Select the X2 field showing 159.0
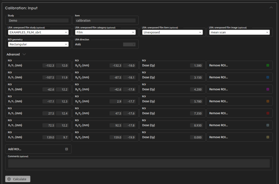Image resolution: width=279 pixels, height=184 pixels. point(116,137)
